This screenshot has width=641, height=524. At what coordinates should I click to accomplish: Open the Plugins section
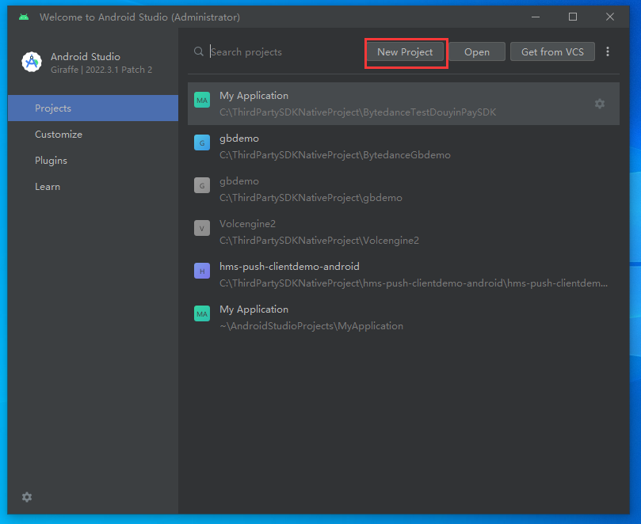pos(51,160)
